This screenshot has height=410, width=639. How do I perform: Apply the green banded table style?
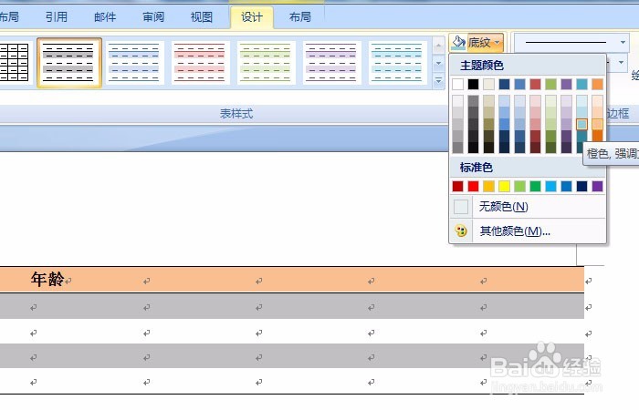(267, 63)
